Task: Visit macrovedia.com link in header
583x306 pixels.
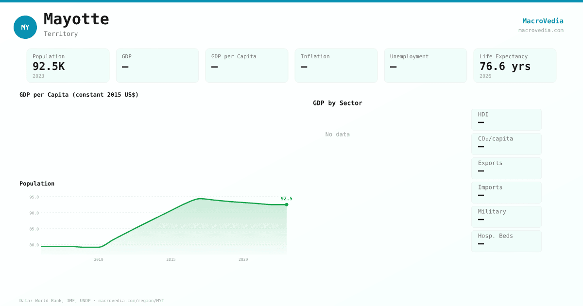Action: pyautogui.click(x=541, y=30)
